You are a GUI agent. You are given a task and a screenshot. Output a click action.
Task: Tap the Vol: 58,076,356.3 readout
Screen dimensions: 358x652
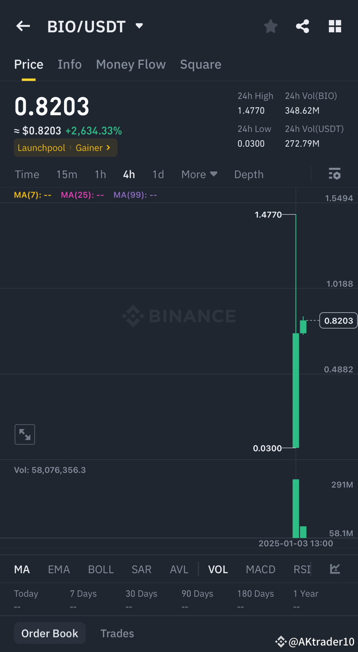click(x=50, y=470)
